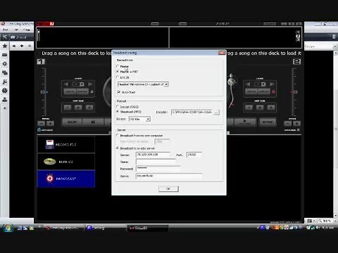Viewport: 338px width, 253px height.
Task: Click right deck loop shrink arrow
Action: pos(248,84)
